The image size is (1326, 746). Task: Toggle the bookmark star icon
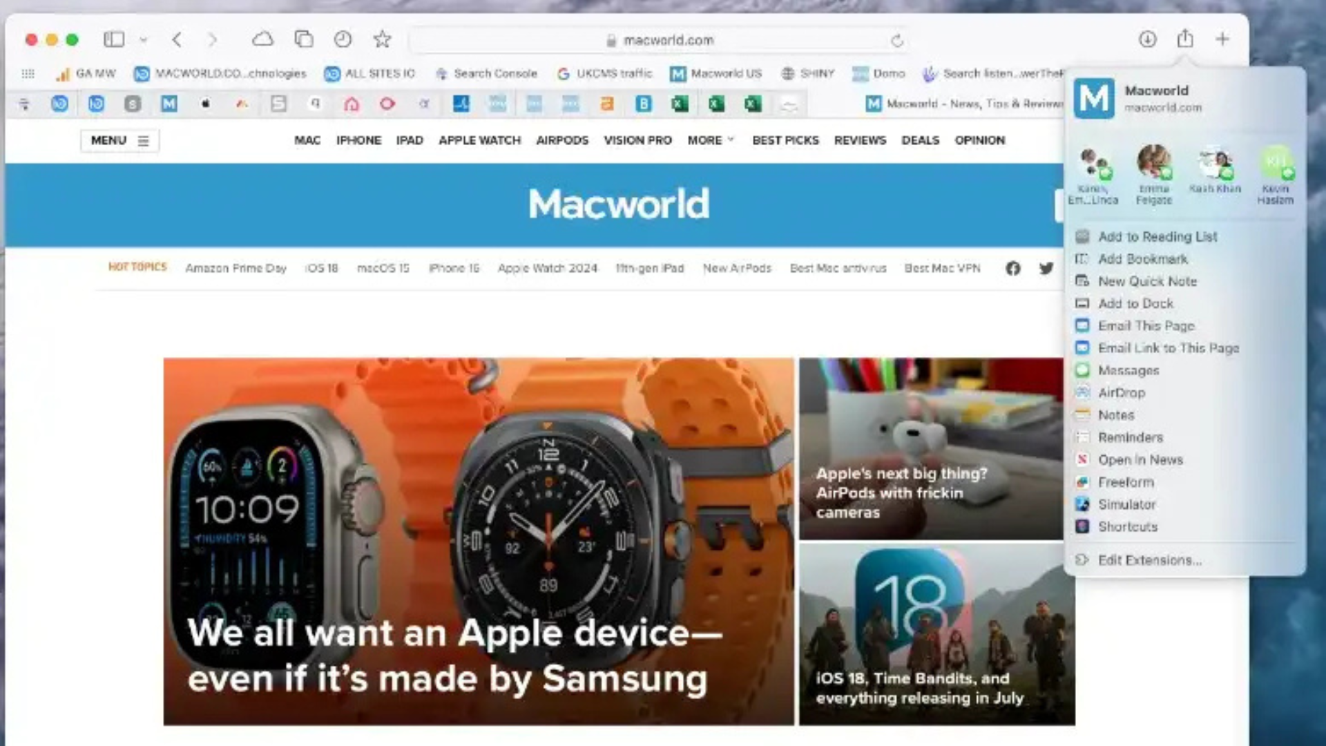(381, 39)
